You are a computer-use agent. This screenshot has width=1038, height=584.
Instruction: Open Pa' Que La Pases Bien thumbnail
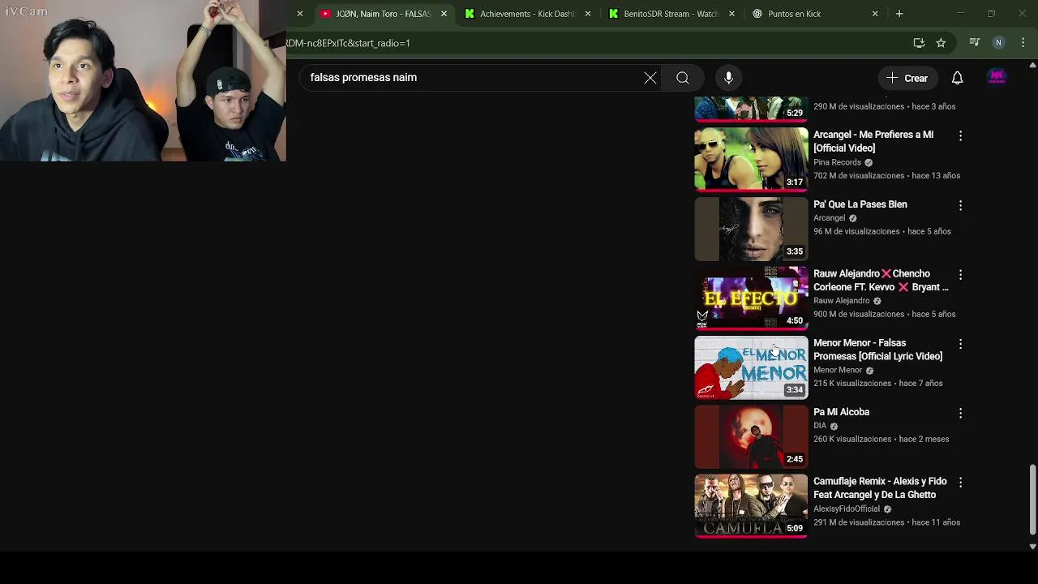tap(751, 229)
